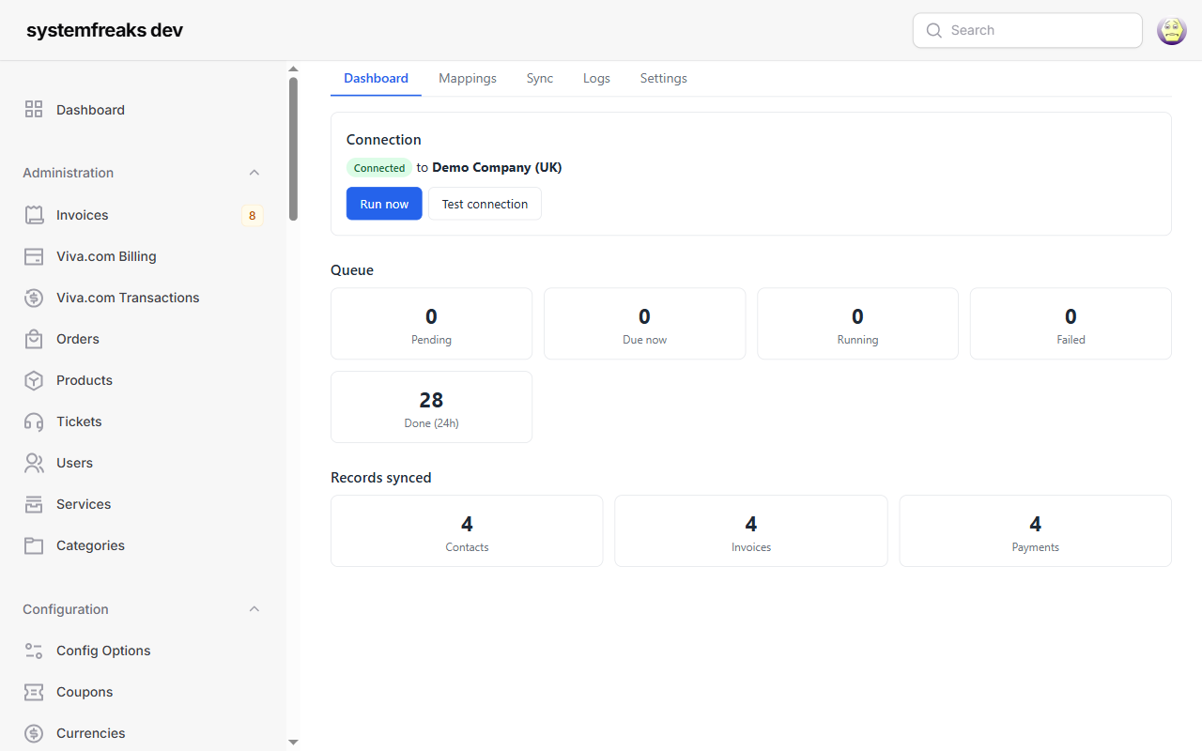Switch to the Mappings tab

point(468,78)
